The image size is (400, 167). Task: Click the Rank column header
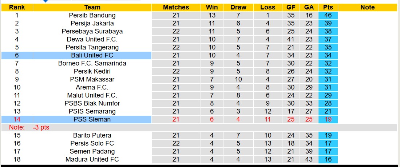tap(17, 7)
